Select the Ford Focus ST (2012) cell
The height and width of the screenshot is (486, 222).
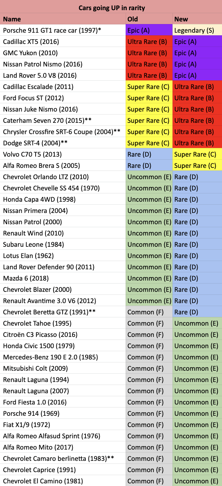63,98
